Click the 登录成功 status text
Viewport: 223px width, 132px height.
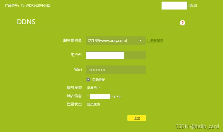pos(93,104)
